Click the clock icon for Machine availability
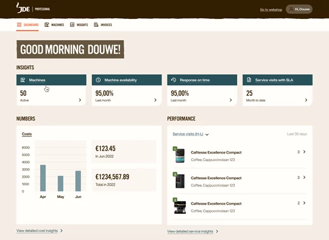Viewport: 329px width, 240px height. point(98,80)
